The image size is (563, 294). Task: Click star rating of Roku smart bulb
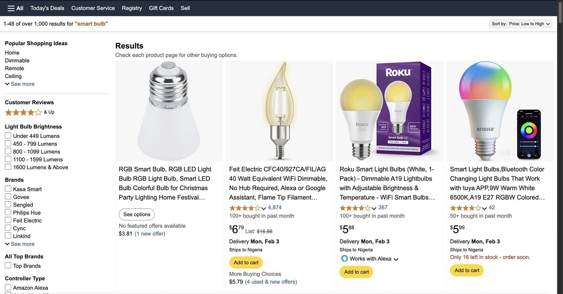355,208
